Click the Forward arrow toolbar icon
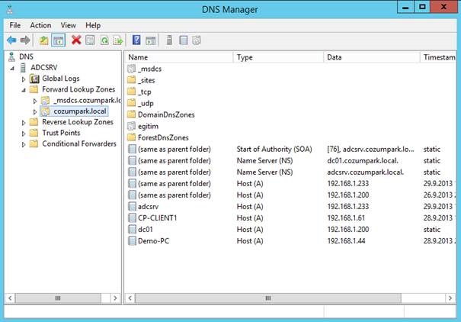461x322 pixels. click(x=25, y=40)
